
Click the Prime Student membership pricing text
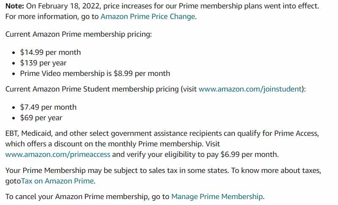coord(92,89)
